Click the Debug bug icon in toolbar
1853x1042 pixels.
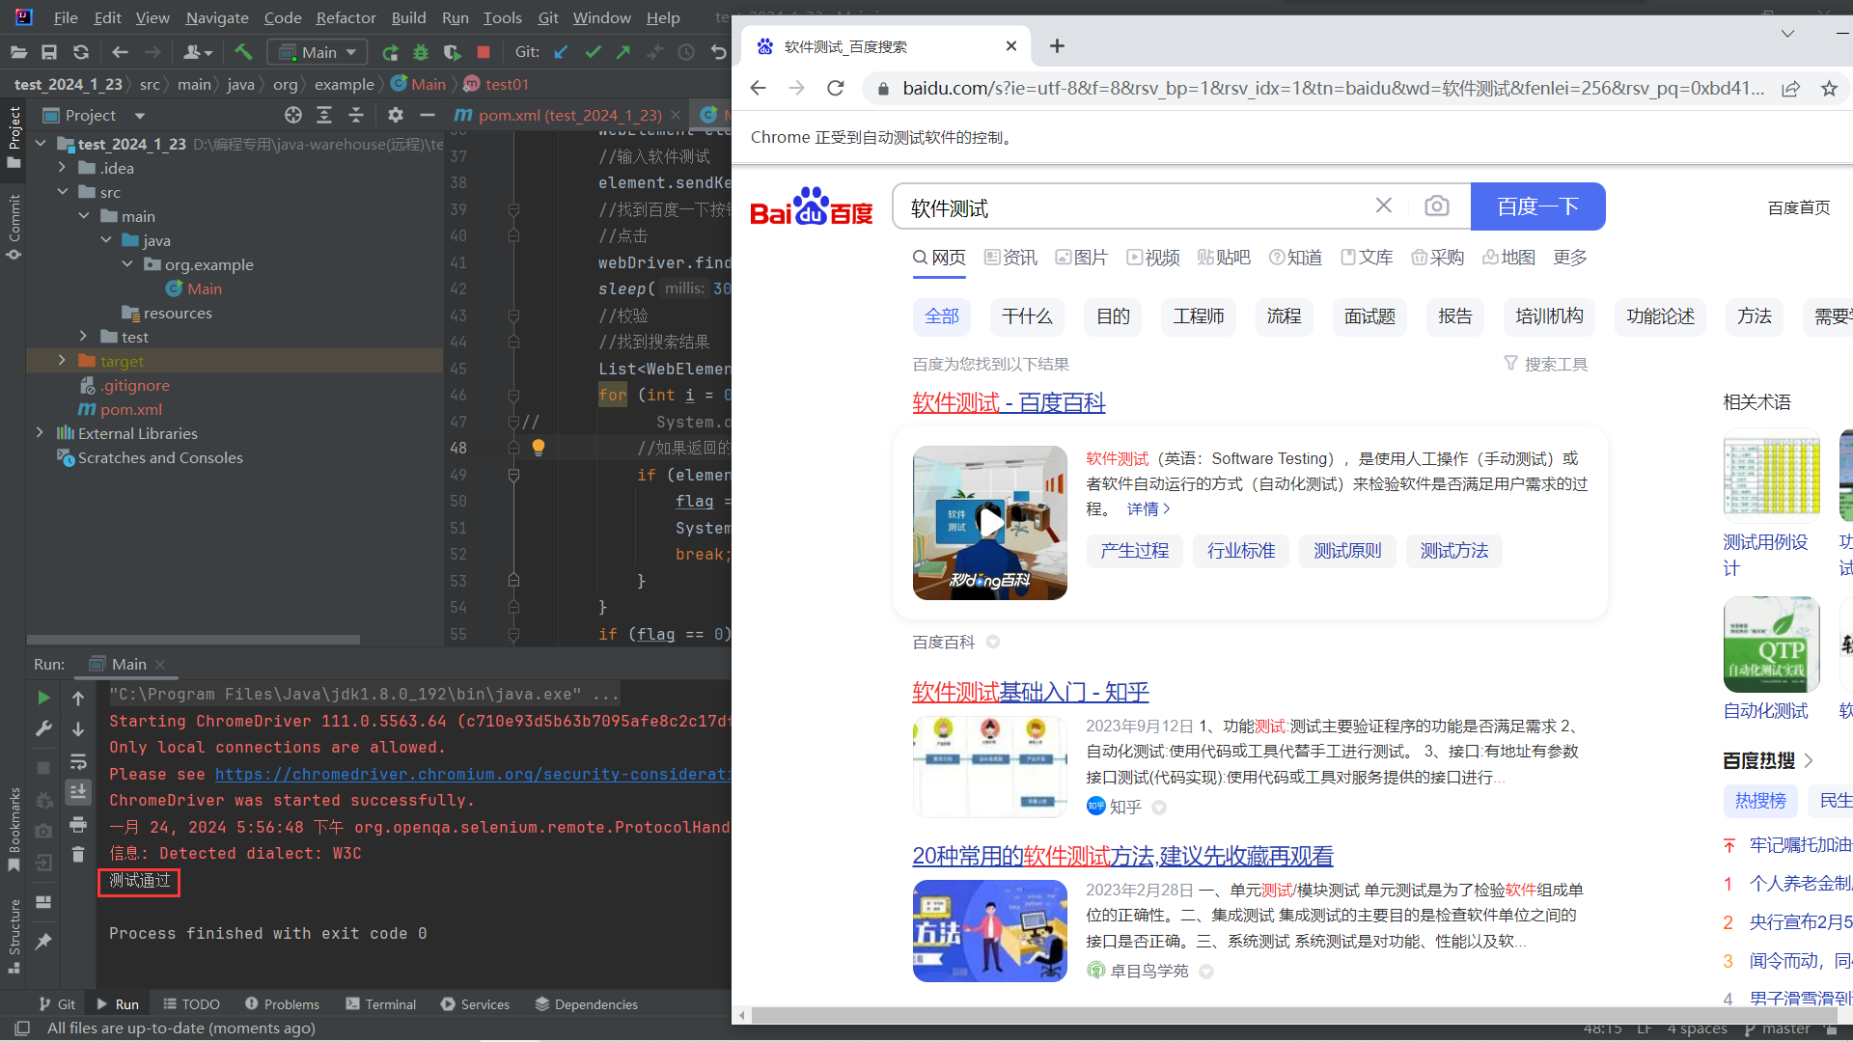[x=421, y=52]
